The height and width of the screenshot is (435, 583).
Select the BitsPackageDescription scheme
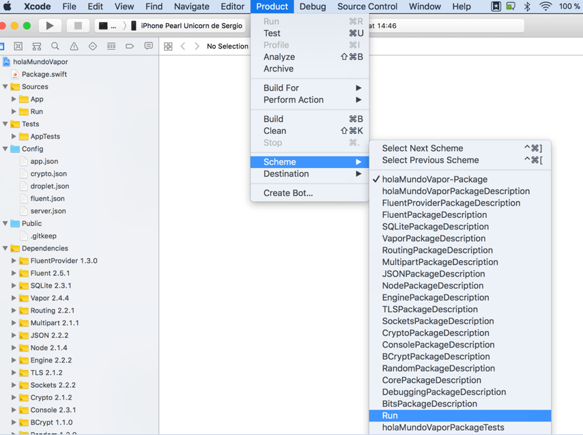point(460,404)
